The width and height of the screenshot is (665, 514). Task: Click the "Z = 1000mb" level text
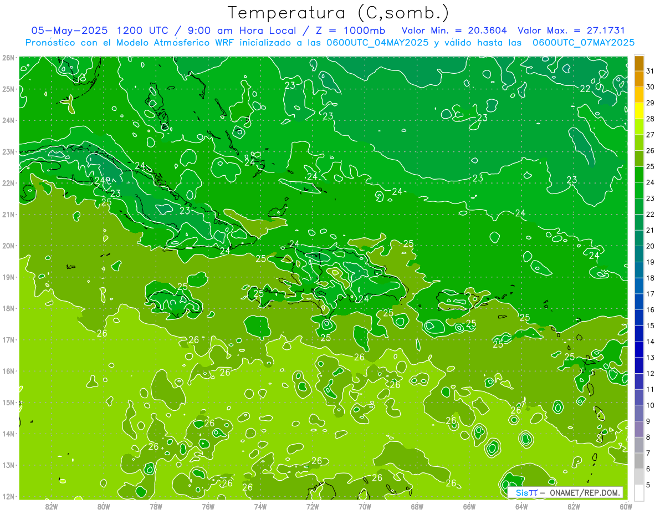click(x=349, y=30)
